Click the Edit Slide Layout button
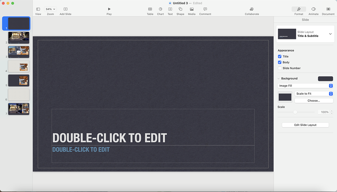 point(305,125)
